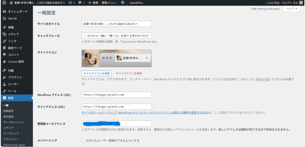Open the パーマリンク settings submenu item
The width and height of the screenshot is (305, 147).
(11, 133)
